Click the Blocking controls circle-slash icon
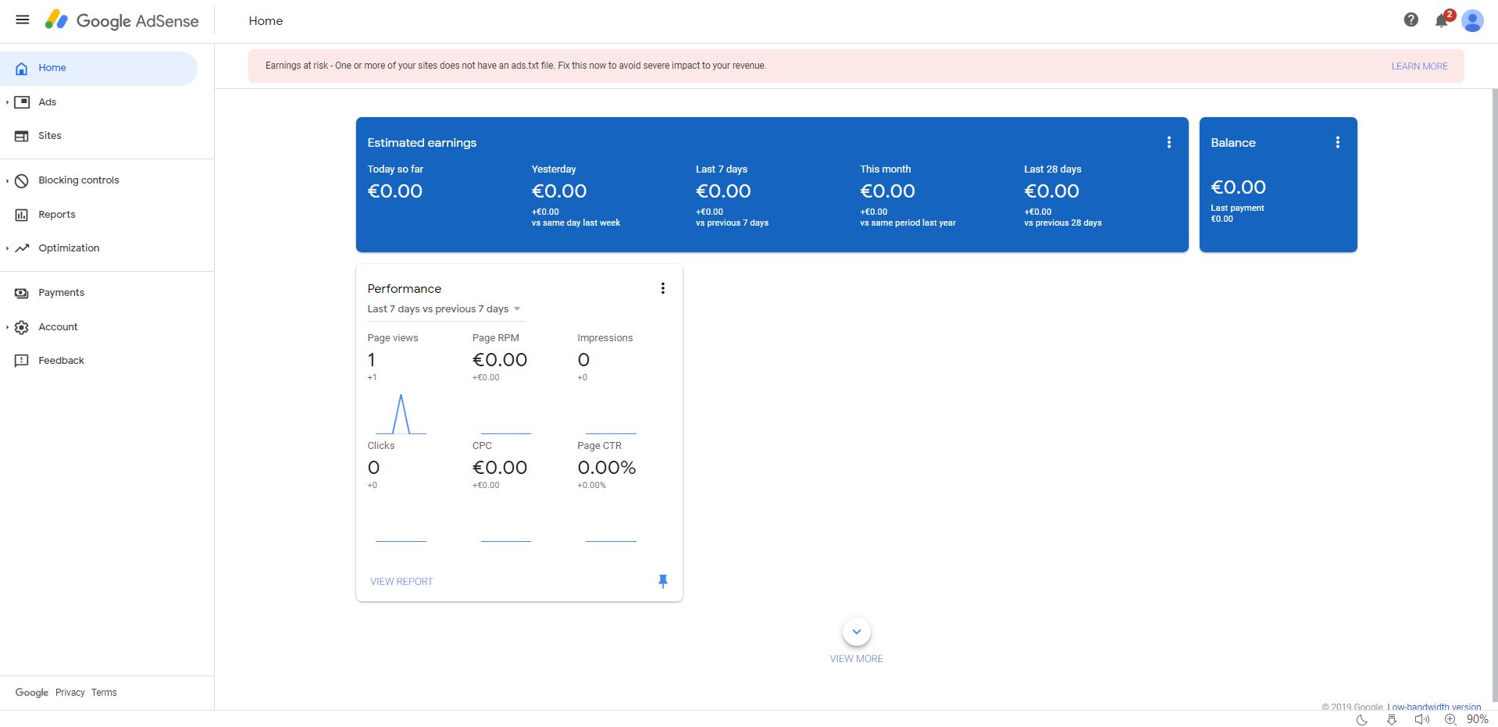The image size is (1498, 727). click(22, 180)
